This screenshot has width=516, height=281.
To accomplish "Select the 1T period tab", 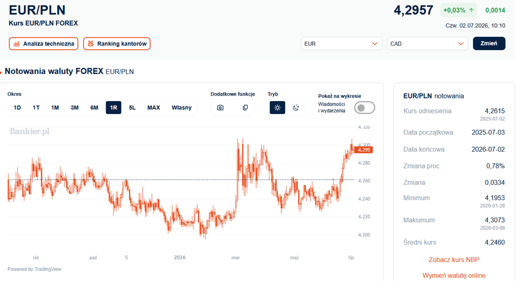I will 36,108.
